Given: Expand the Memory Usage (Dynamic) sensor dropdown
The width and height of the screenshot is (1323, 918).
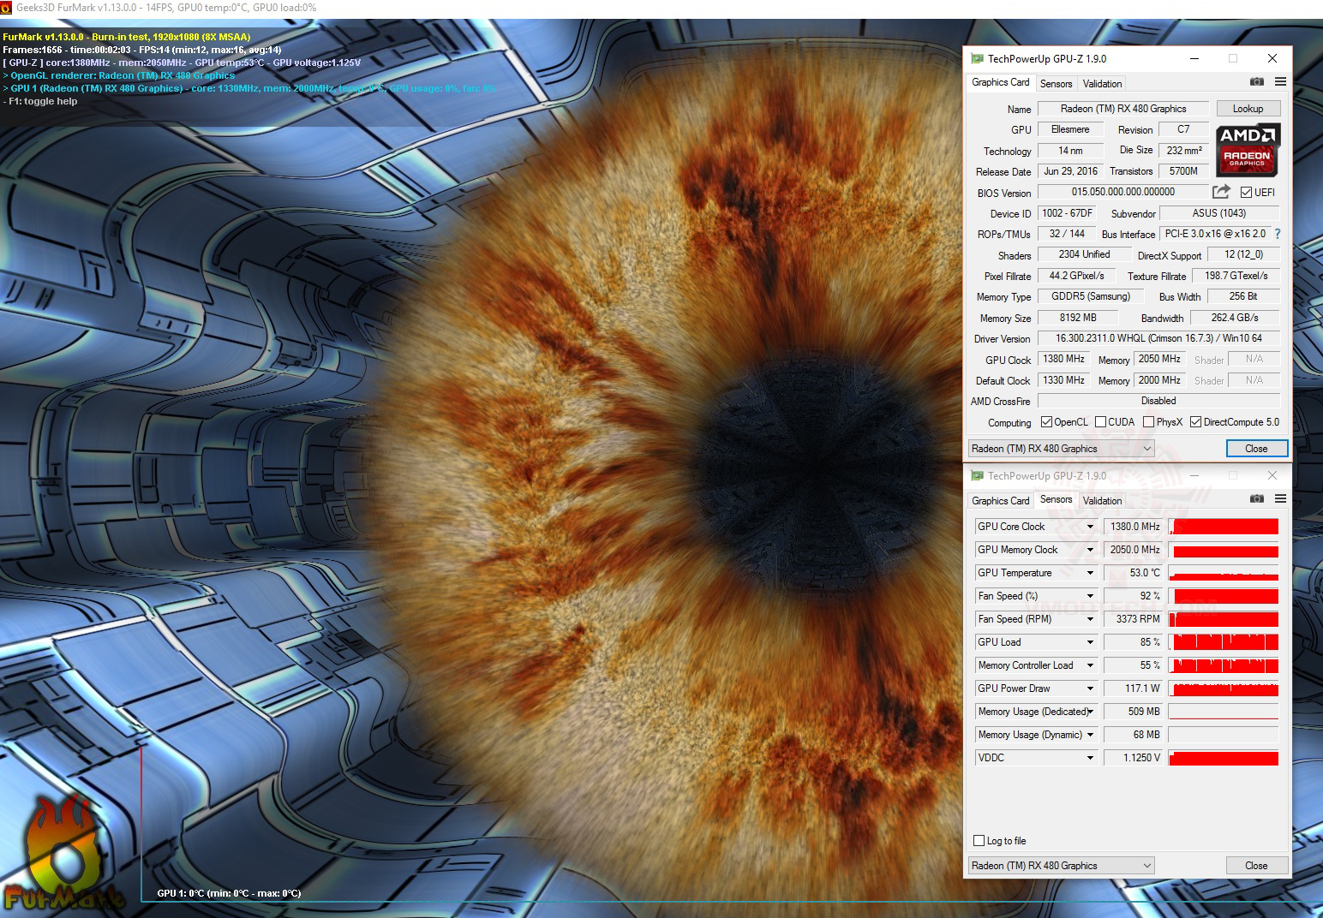Looking at the screenshot, I should [1090, 735].
